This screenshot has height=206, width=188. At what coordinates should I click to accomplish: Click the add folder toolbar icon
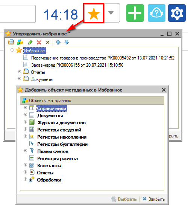11,42
